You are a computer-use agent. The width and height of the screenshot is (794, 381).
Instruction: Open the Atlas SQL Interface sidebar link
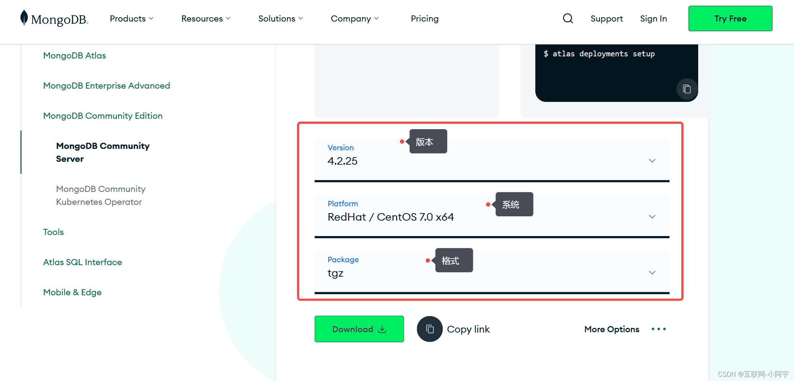[83, 262]
